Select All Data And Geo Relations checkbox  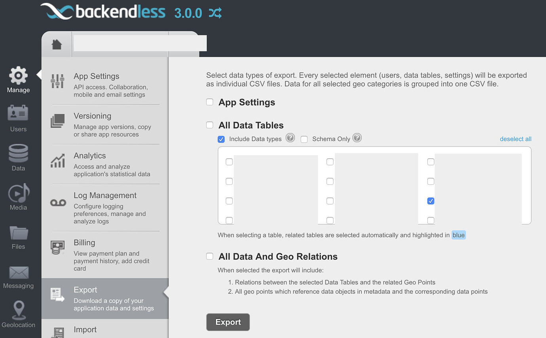[210, 256]
